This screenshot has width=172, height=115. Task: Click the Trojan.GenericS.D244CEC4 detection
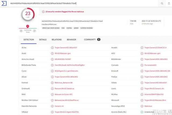coord(155,48)
